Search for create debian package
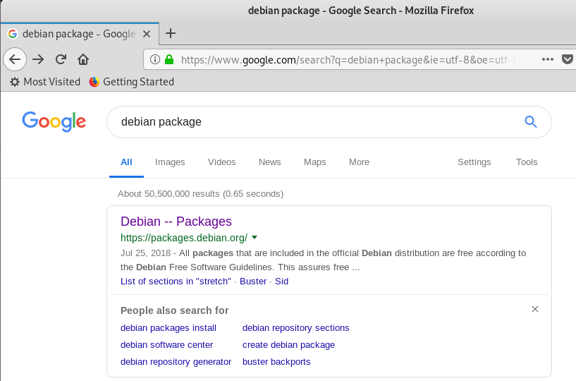The width and height of the screenshot is (576, 381). coord(289,344)
